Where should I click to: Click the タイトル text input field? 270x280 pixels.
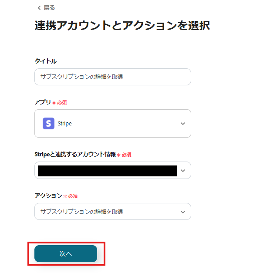(112, 77)
